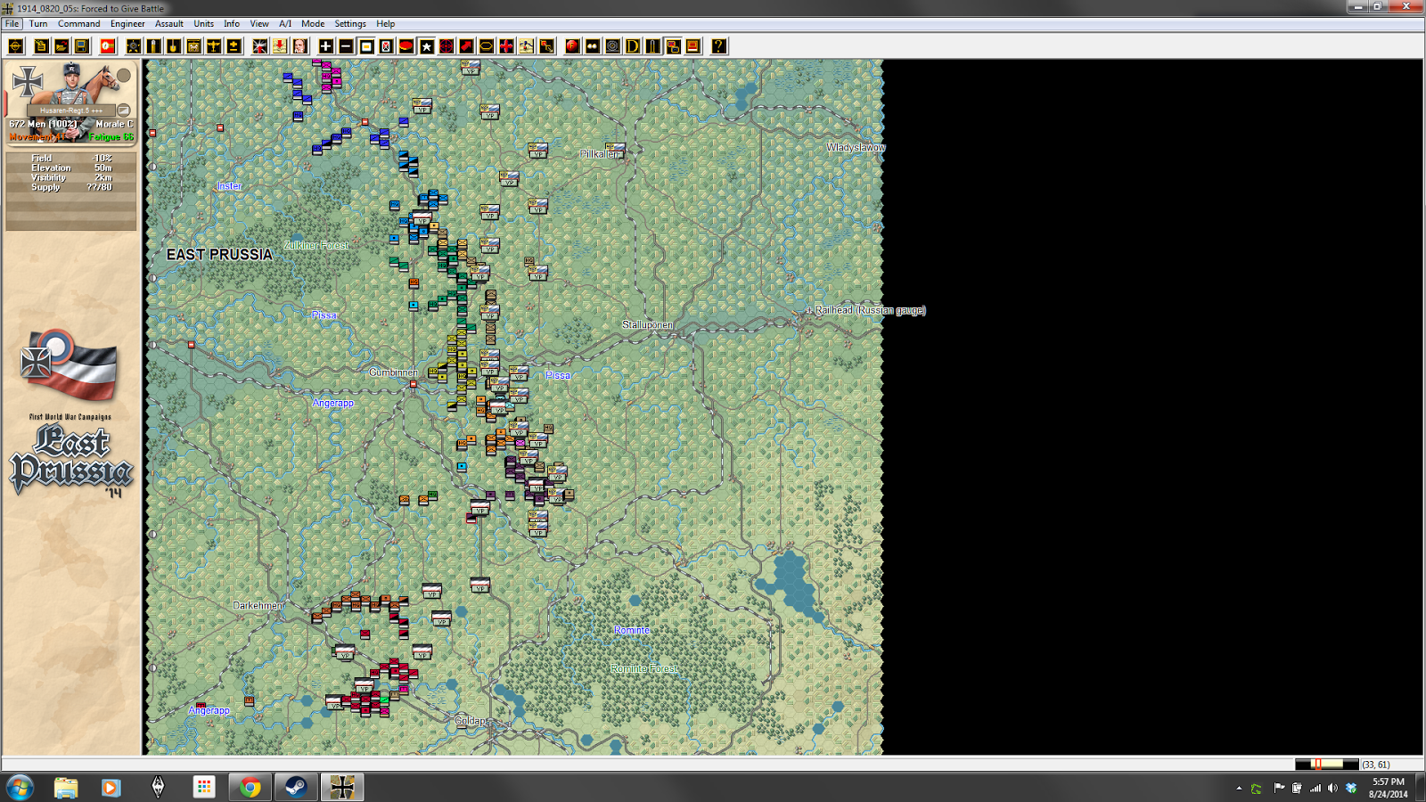Open the File menu

pyautogui.click(x=12, y=24)
